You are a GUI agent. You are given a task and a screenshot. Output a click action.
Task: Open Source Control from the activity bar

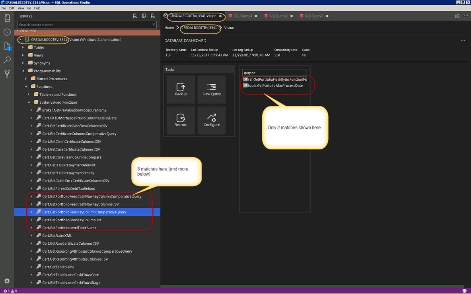(7, 74)
